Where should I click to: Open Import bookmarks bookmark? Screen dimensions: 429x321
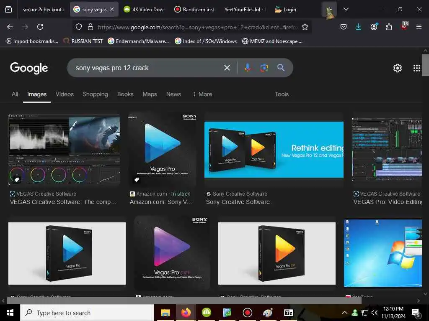32,41
